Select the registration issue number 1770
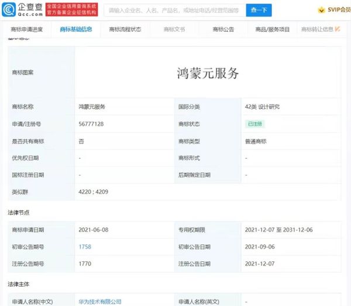The image size is (351, 306). pyautogui.click(x=85, y=264)
